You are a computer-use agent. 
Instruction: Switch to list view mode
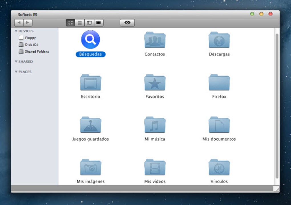(x=80, y=23)
